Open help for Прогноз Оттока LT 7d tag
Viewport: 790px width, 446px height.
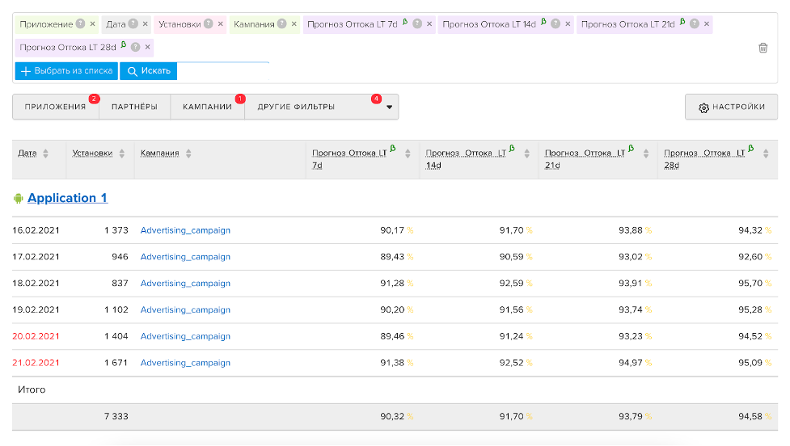click(417, 23)
